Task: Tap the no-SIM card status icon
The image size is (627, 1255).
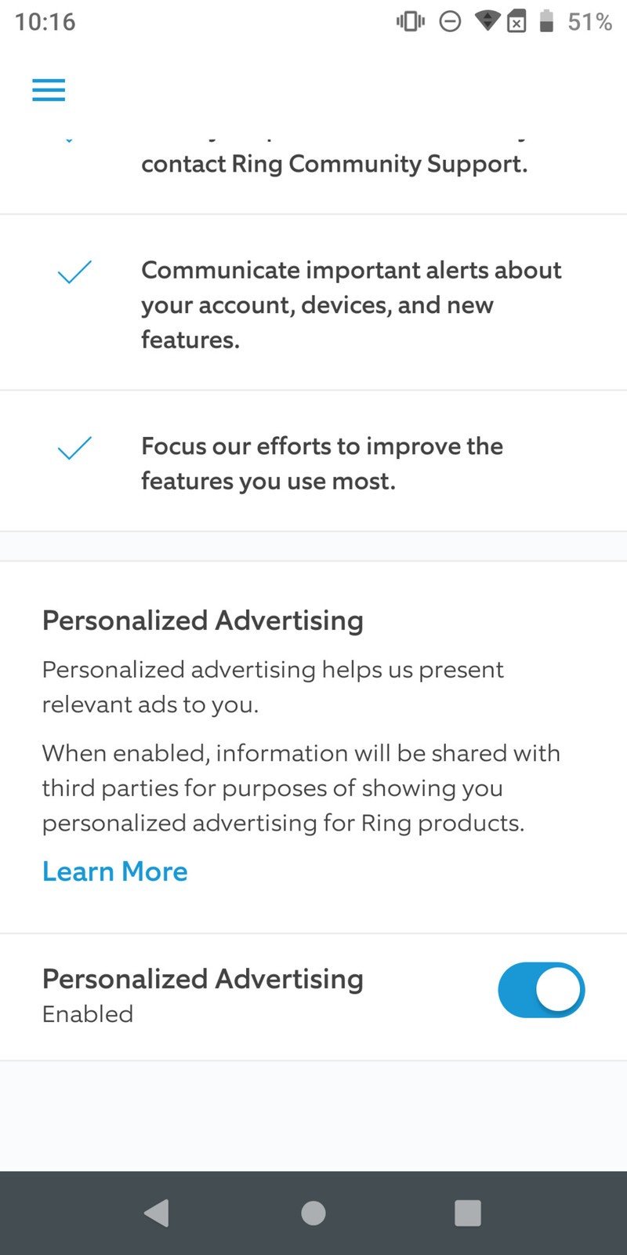Action: click(x=516, y=21)
